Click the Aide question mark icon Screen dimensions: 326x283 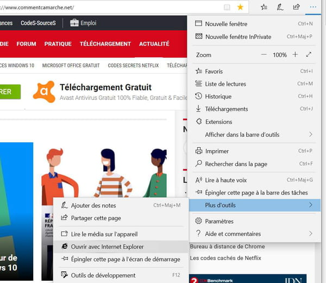[x=198, y=234]
